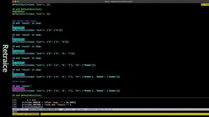
Task: Click line number 171 in the gutter
Action: pos(14,100)
